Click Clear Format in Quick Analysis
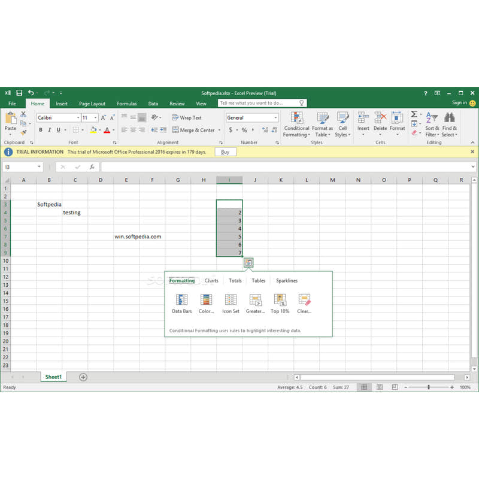Viewport: 479px width, 479px height. point(304,302)
